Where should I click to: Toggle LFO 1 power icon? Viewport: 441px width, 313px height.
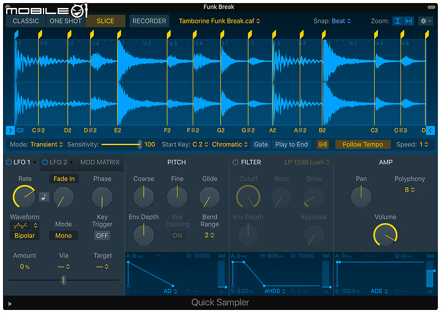coord(9,162)
